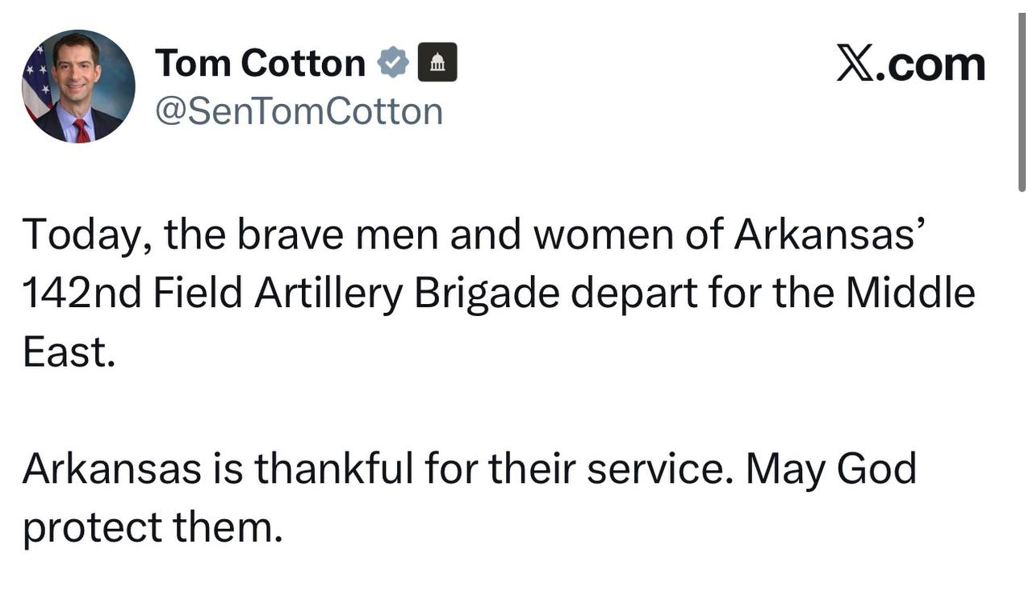Click the X.com logo text
1033x612 pixels.
pyautogui.click(x=910, y=64)
